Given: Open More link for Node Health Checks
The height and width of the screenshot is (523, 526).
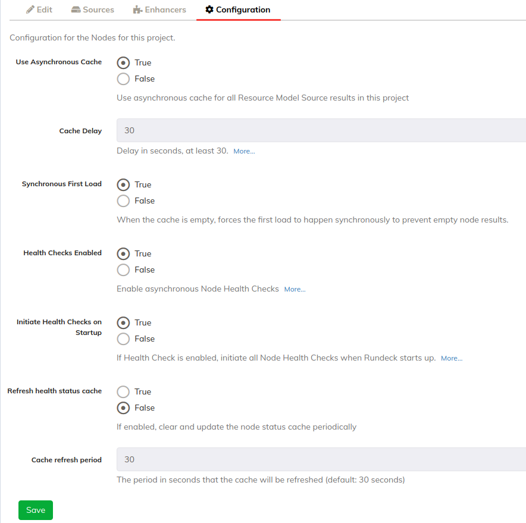Looking at the screenshot, I should click(x=295, y=289).
